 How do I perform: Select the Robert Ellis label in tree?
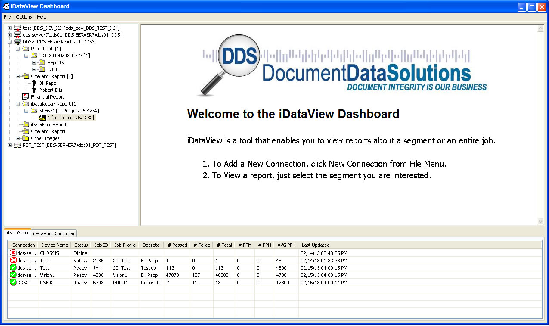[51, 90]
